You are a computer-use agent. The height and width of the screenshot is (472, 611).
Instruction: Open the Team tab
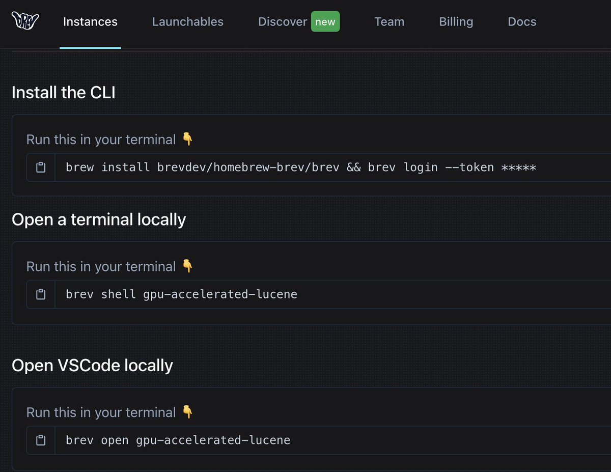click(389, 22)
